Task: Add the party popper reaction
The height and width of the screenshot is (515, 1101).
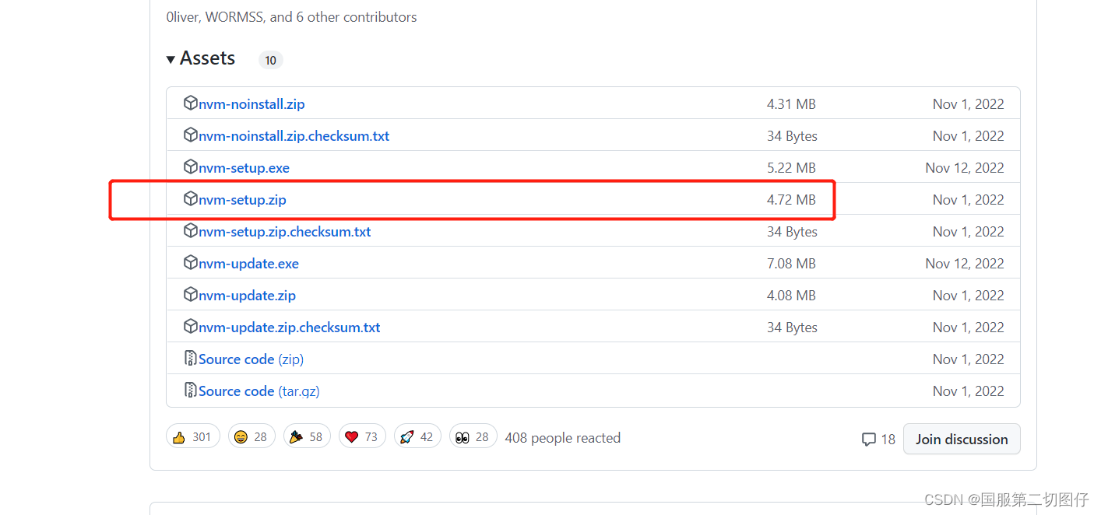Action: click(x=305, y=436)
